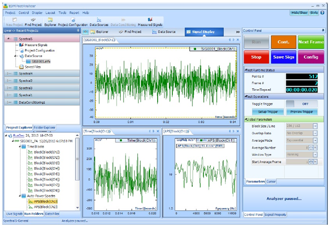Switch to the Folder Explorer tab
330x227 pixels.
pos(45,128)
